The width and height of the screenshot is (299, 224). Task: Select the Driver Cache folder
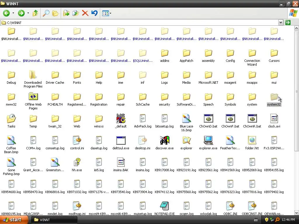point(55,77)
